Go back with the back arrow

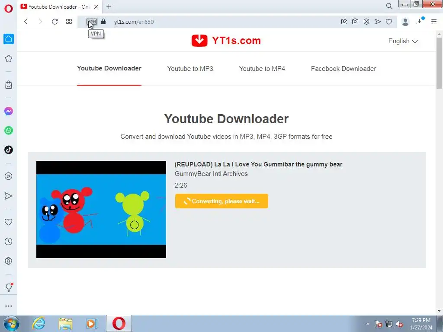26,22
